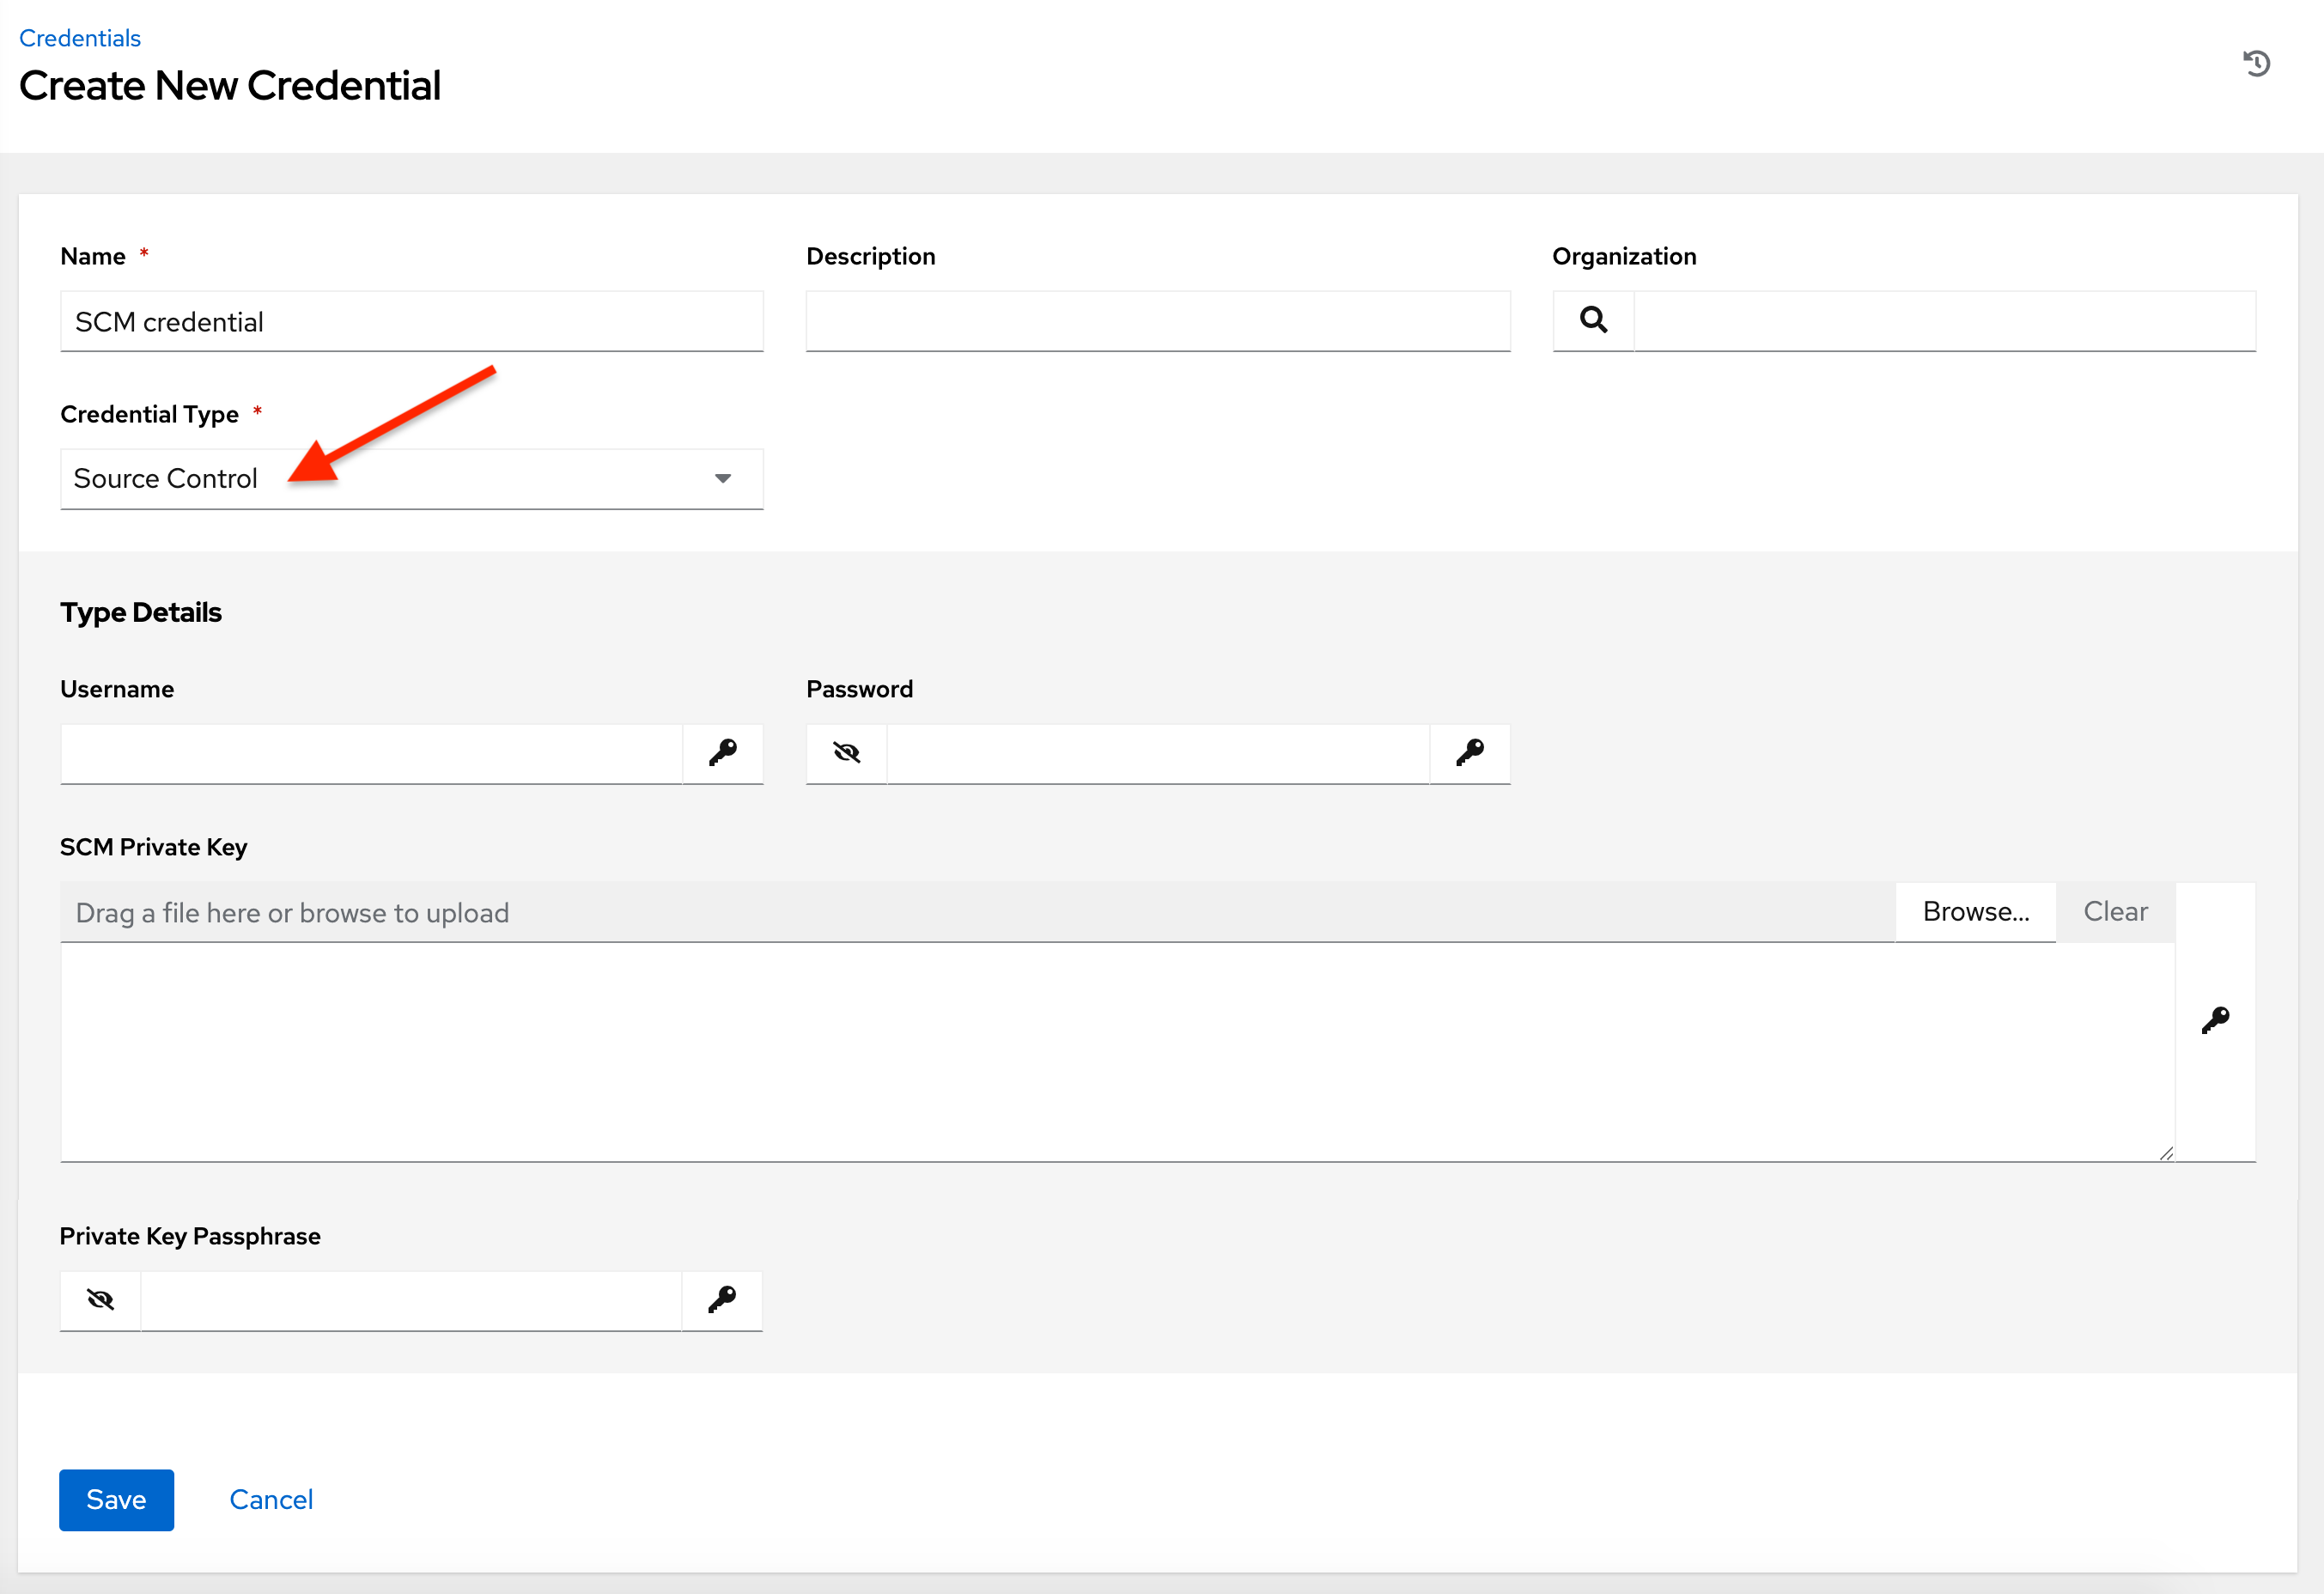Clear the SCM Private Key field
Viewport: 2324px width, 1594px height.
[x=2115, y=911]
